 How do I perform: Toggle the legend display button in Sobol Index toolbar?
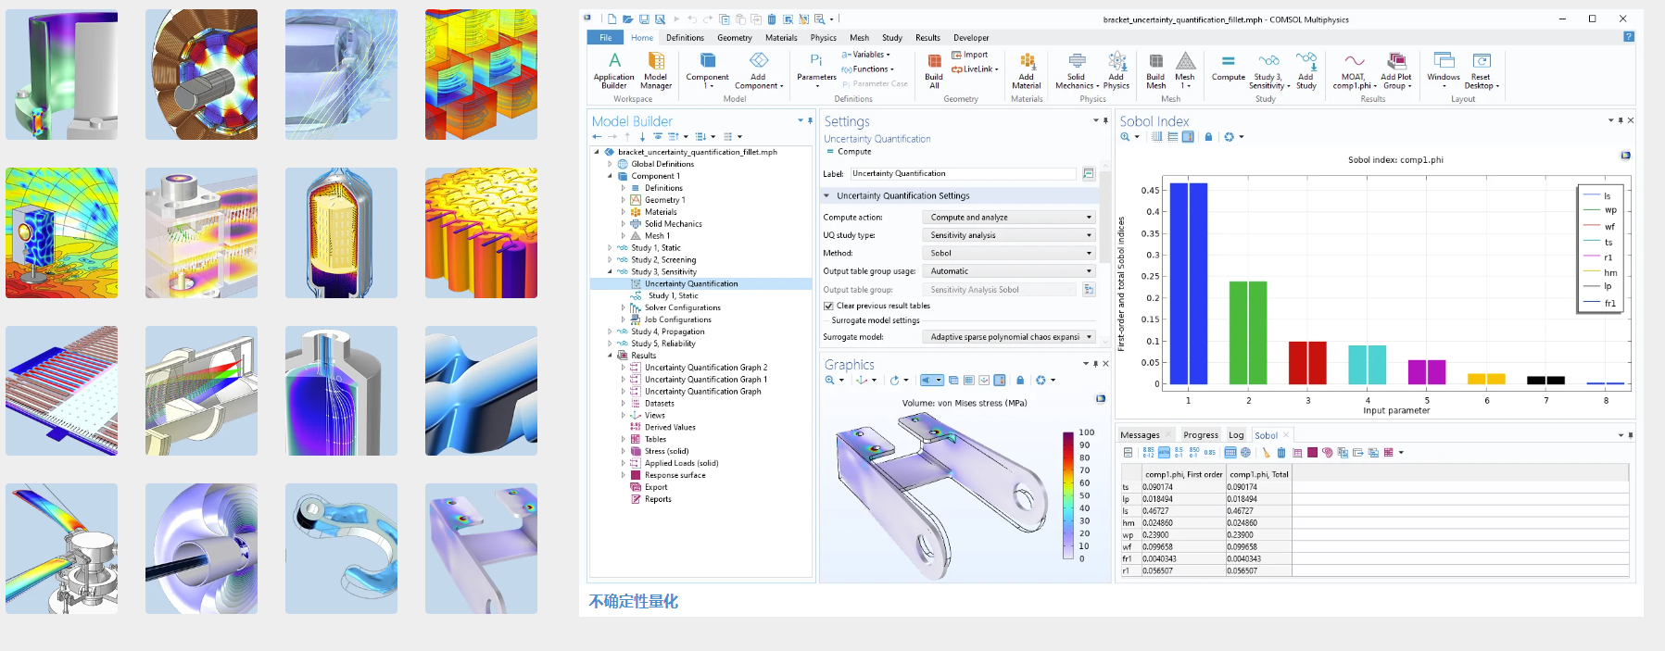pos(1188,137)
